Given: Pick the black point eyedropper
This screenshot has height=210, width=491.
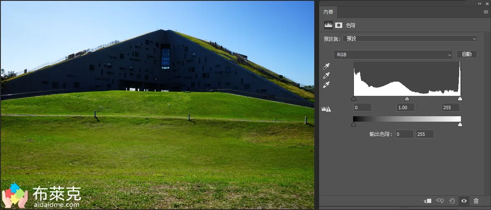Looking at the screenshot, I should [x=326, y=66].
